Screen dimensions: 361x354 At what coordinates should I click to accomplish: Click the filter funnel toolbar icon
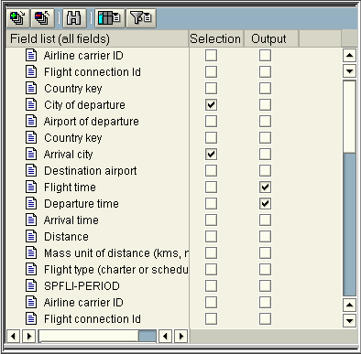(141, 17)
